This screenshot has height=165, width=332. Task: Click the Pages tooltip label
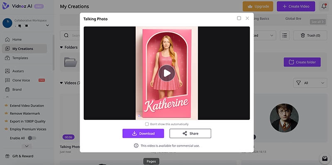point(151,161)
